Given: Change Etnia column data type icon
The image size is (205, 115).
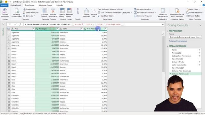Looking at the screenshot, I should pyautogui.click(x=61, y=29).
